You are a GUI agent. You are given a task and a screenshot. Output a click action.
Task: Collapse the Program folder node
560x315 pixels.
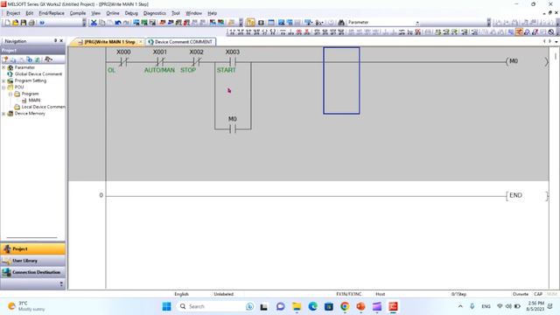[x=10, y=94]
